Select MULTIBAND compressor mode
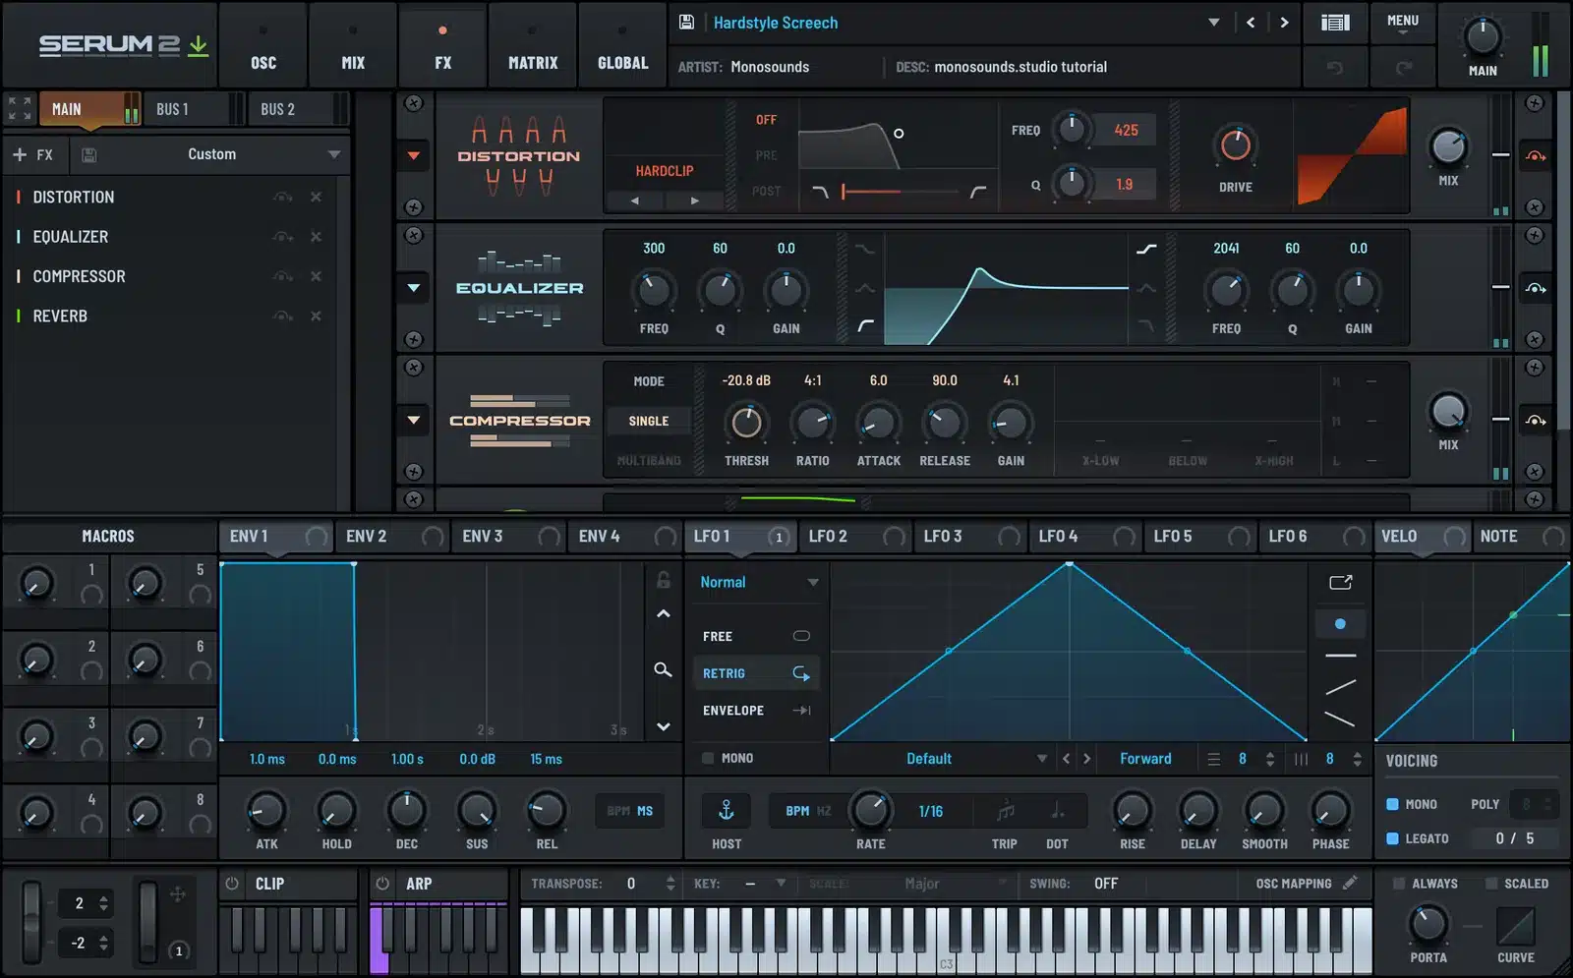 click(649, 460)
